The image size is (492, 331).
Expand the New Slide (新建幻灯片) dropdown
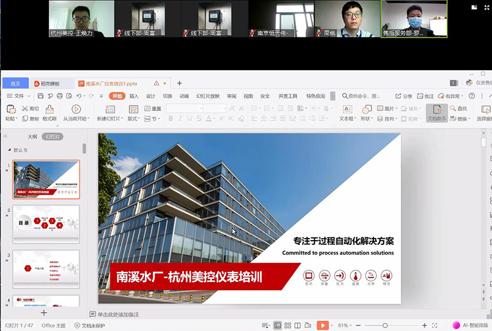(x=111, y=119)
